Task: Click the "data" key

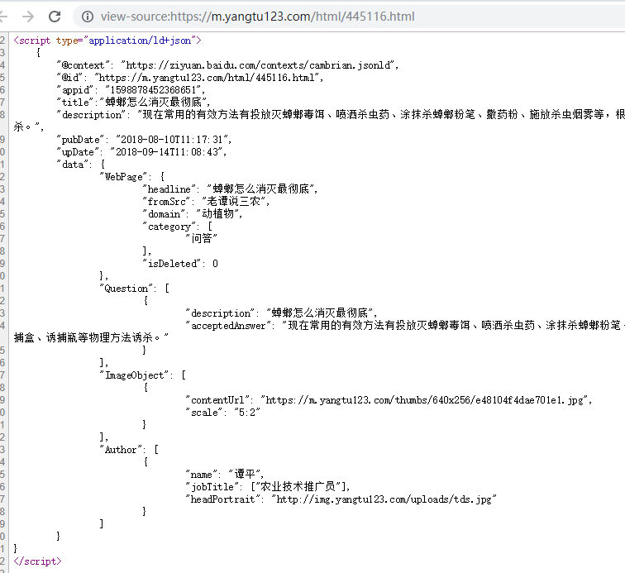Action: click(73, 165)
